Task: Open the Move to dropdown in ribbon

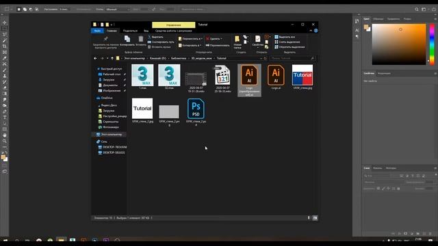Action: (190, 39)
